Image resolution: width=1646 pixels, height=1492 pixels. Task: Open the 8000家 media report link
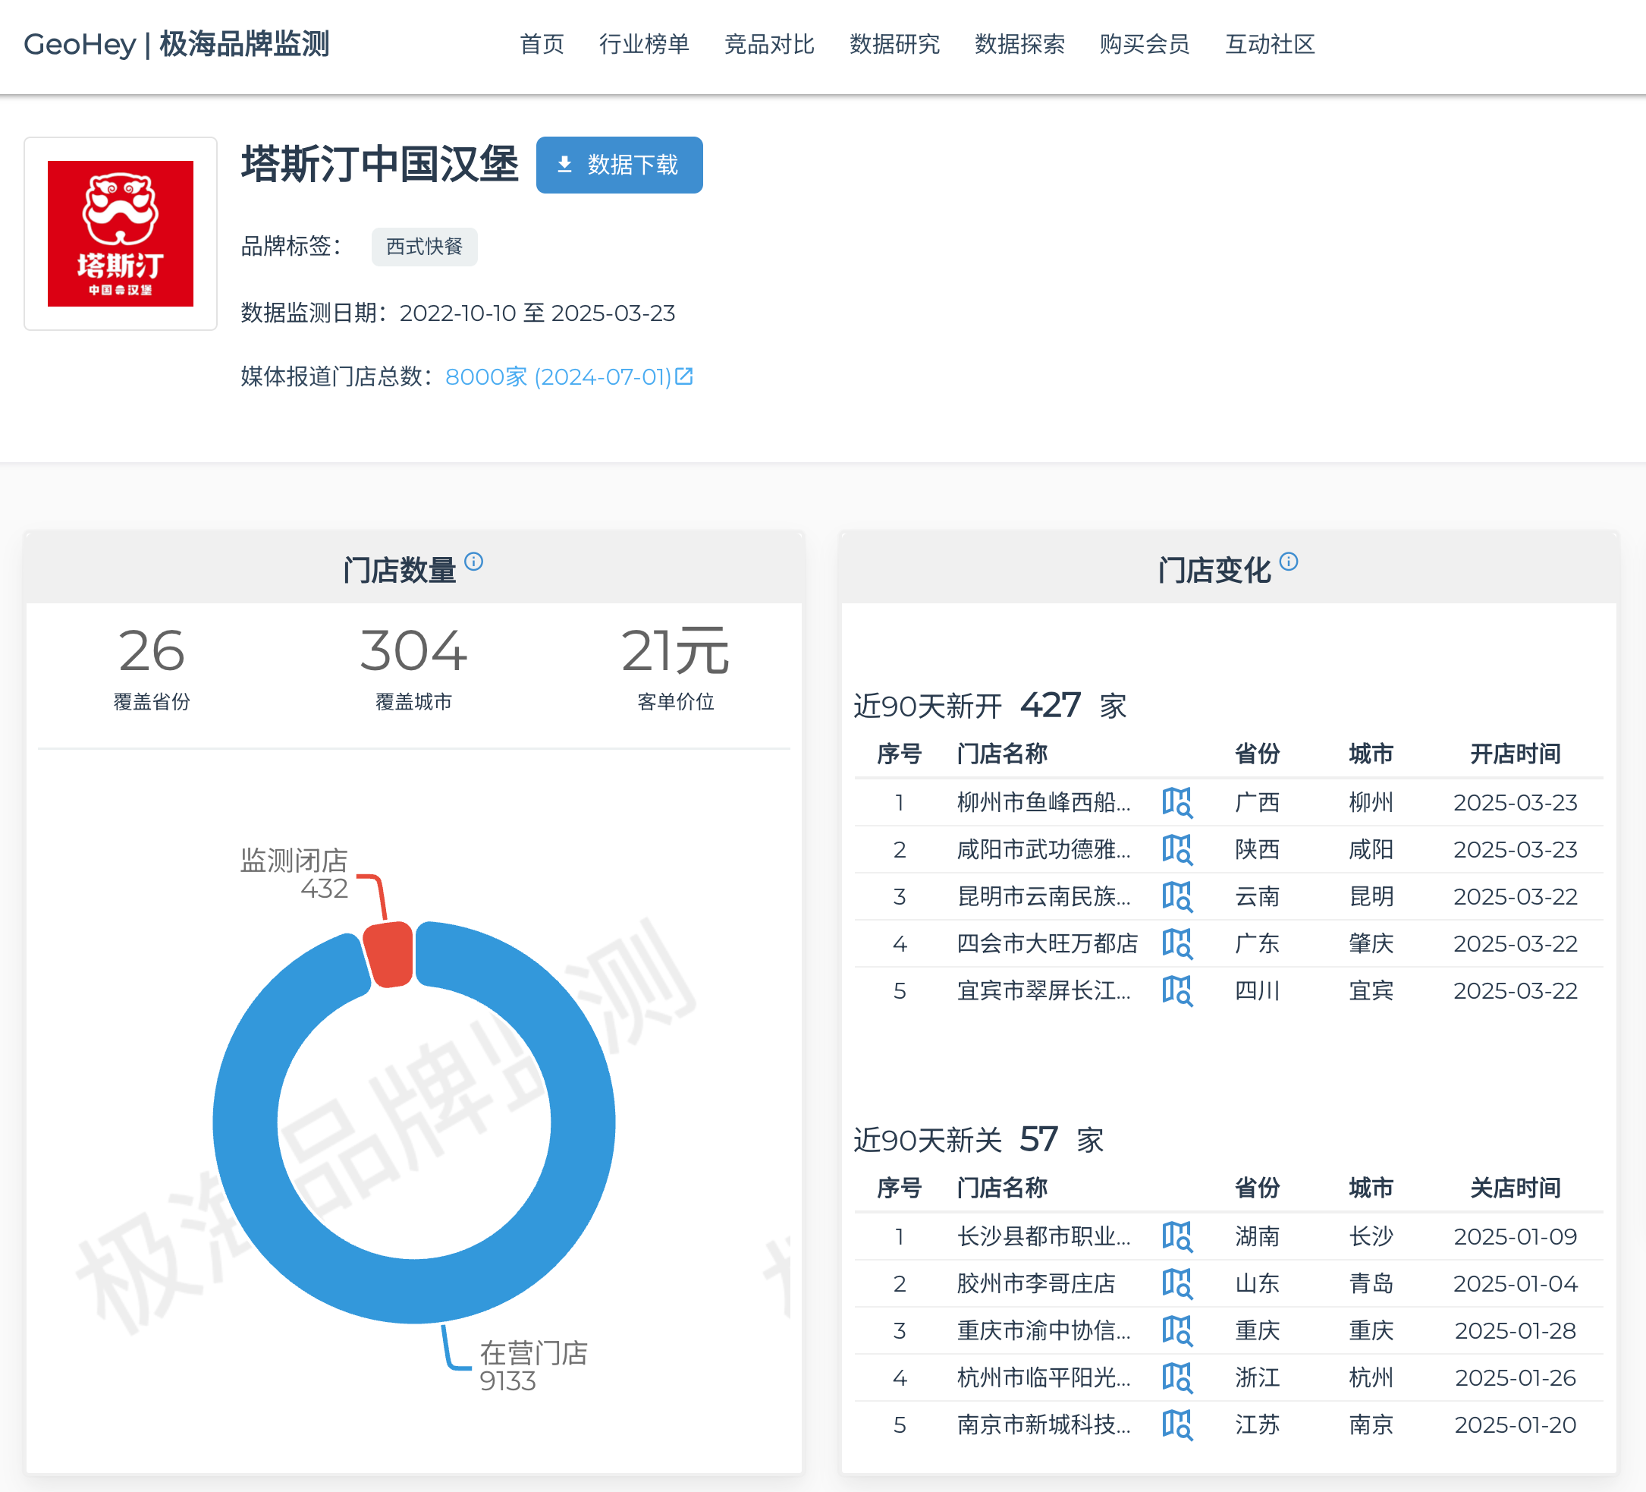pyautogui.click(x=568, y=376)
